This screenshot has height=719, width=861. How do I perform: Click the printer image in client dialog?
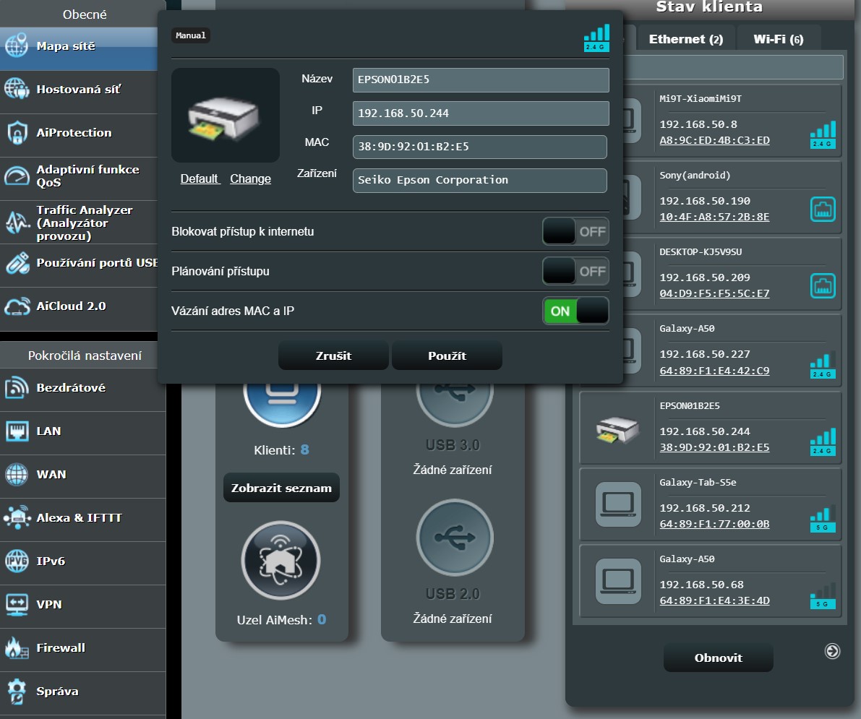click(x=225, y=116)
